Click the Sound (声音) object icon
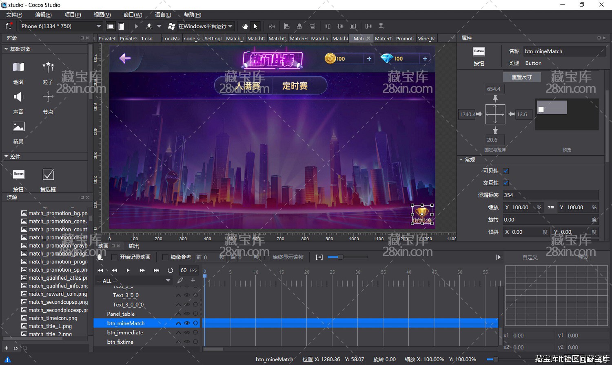Image resolution: width=612 pixels, height=365 pixels. coord(18,97)
